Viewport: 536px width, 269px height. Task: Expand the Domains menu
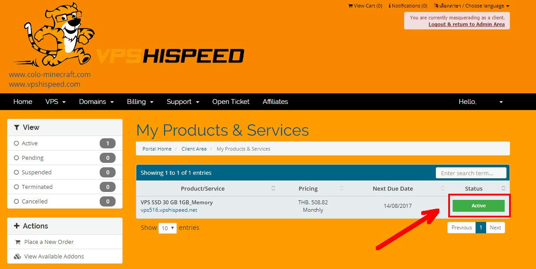click(x=96, y=102)
